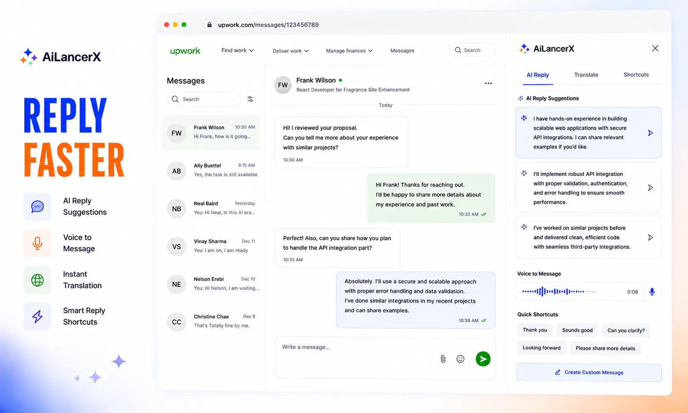Send the message with green arrow button
Image resolution: width=688 pixels, height=413 pixels.
tap(483, 359)
